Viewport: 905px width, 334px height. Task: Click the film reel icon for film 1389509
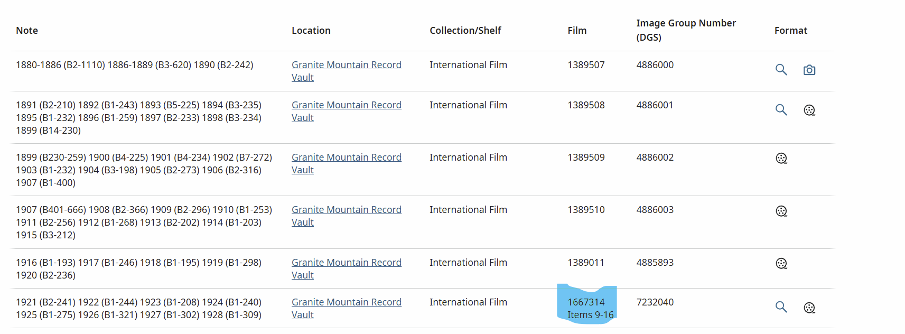click(x=781, y=158)
